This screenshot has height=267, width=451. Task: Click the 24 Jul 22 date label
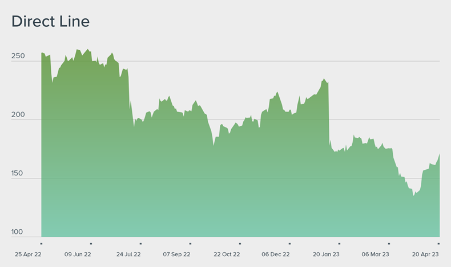pos(128,254)
